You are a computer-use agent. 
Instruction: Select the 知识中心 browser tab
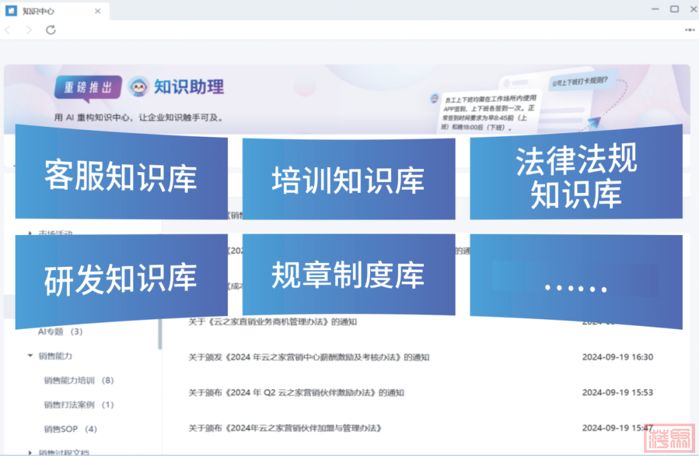[52, 11]
